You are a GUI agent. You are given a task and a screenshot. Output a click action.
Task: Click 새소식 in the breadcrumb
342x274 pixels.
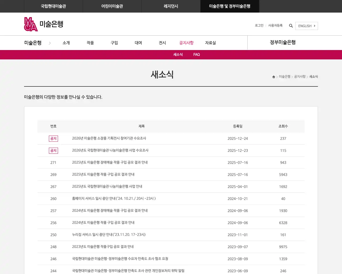click(x=314, y=77)
